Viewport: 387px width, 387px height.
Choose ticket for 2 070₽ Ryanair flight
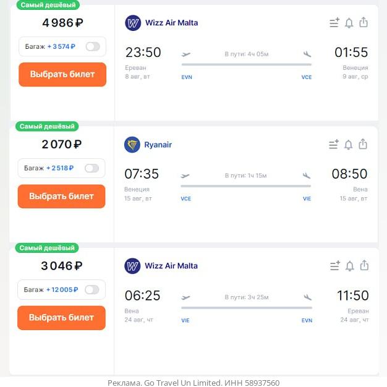(62, 196)
